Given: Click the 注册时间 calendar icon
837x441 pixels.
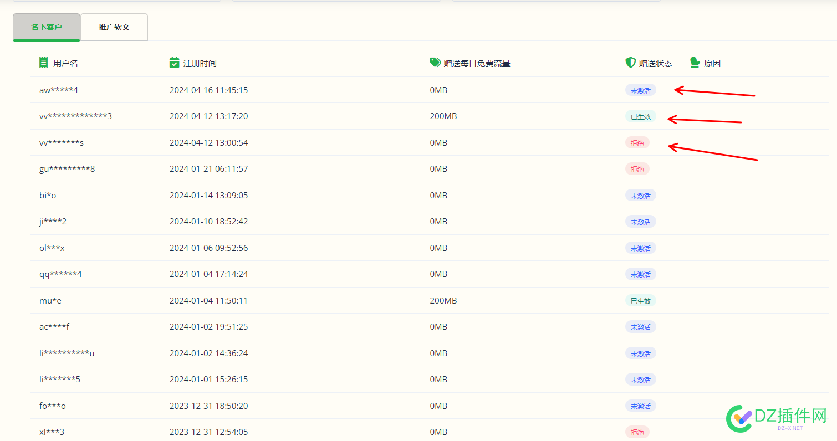Looking at the screenshot, I should 175,63.
